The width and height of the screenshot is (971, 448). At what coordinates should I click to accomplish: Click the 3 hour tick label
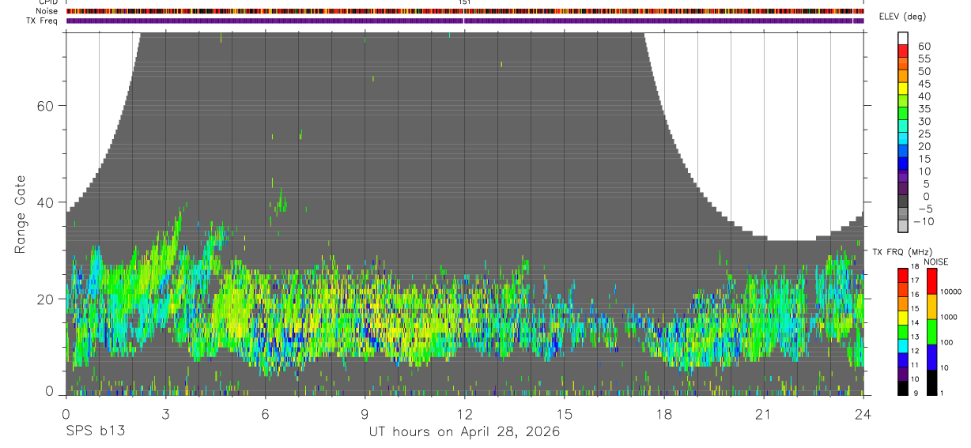[165, 415]
